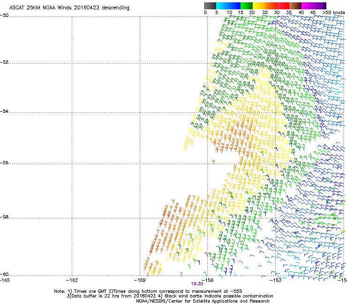Click the -58 latitude axis label
The image size is (347, 304).
[x=4, y=217]
